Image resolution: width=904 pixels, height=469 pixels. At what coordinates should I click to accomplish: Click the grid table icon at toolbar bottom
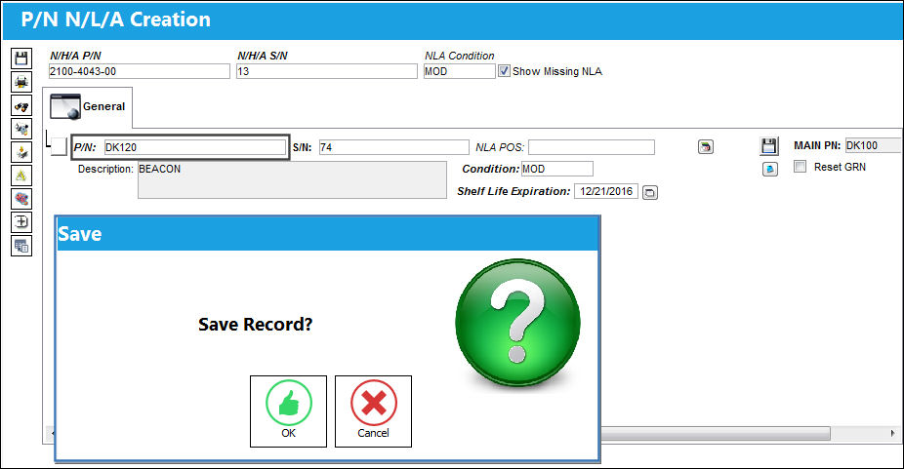(21, 246)
